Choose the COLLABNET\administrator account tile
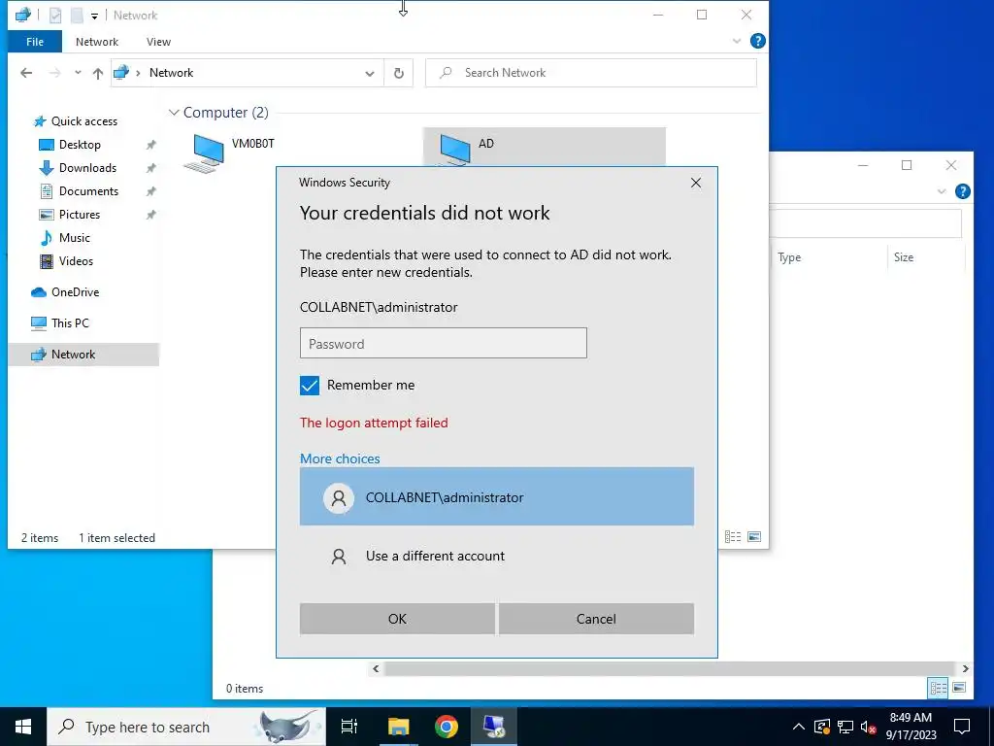This screenshot has width=994, height=746. [496, 496]
